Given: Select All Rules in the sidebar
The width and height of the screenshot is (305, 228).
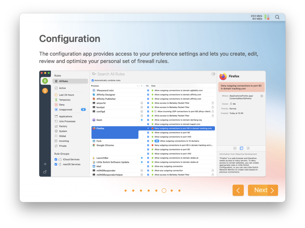Looking at the screenshot, I should point(70,81).
